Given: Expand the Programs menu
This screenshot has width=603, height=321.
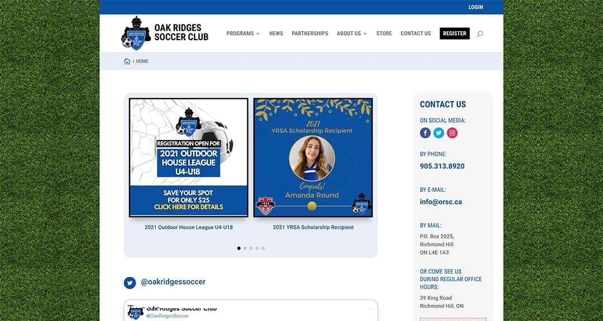Looking at the screenshot, I should point(243,33).
